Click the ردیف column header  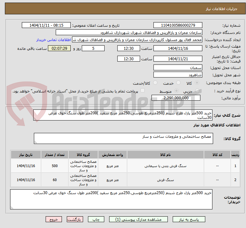[x=235, y=155]
